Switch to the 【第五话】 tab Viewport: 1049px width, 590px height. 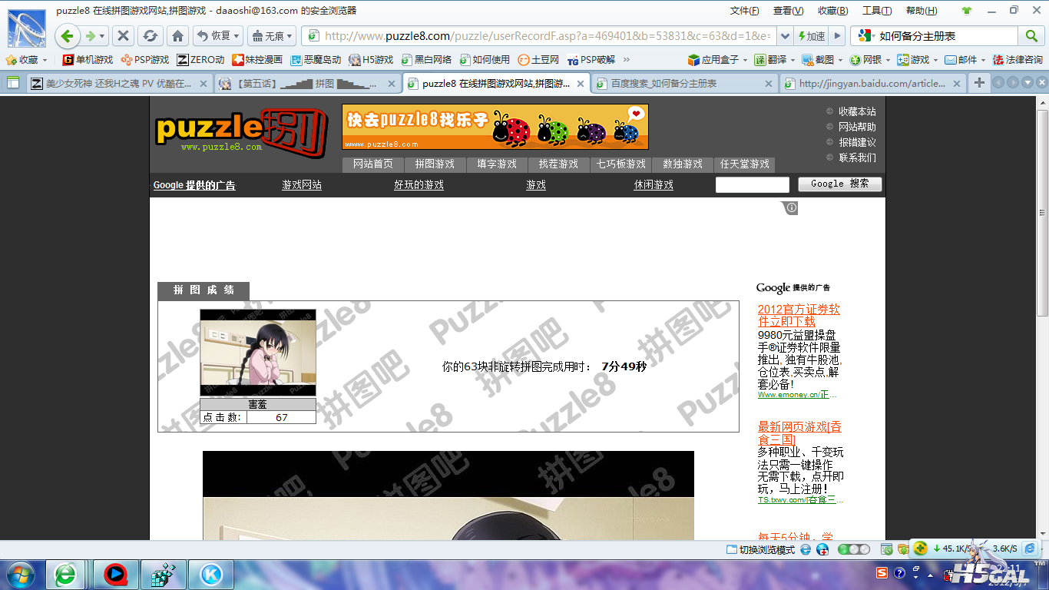(306, 84)
